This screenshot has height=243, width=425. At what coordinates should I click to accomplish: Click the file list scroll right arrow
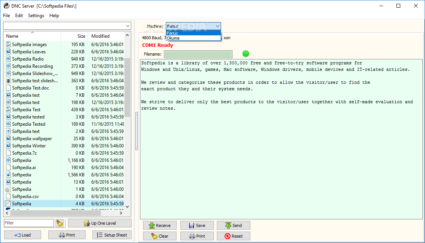(121, 213)
